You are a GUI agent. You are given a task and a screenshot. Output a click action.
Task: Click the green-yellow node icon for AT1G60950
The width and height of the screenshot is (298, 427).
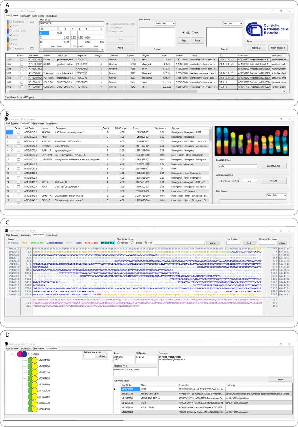click(x=32, y=397)
